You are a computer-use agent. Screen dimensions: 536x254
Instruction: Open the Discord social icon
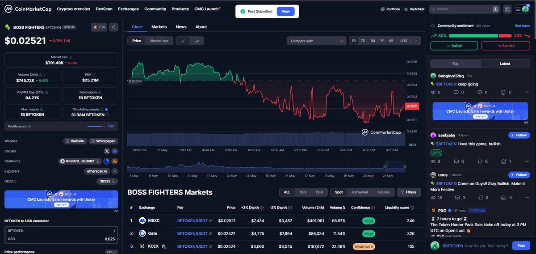pyautogui.click(x=114, y=151)
